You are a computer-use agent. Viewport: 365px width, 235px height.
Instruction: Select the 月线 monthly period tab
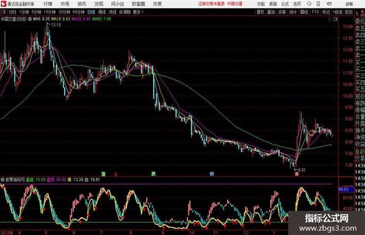point(112,12)
